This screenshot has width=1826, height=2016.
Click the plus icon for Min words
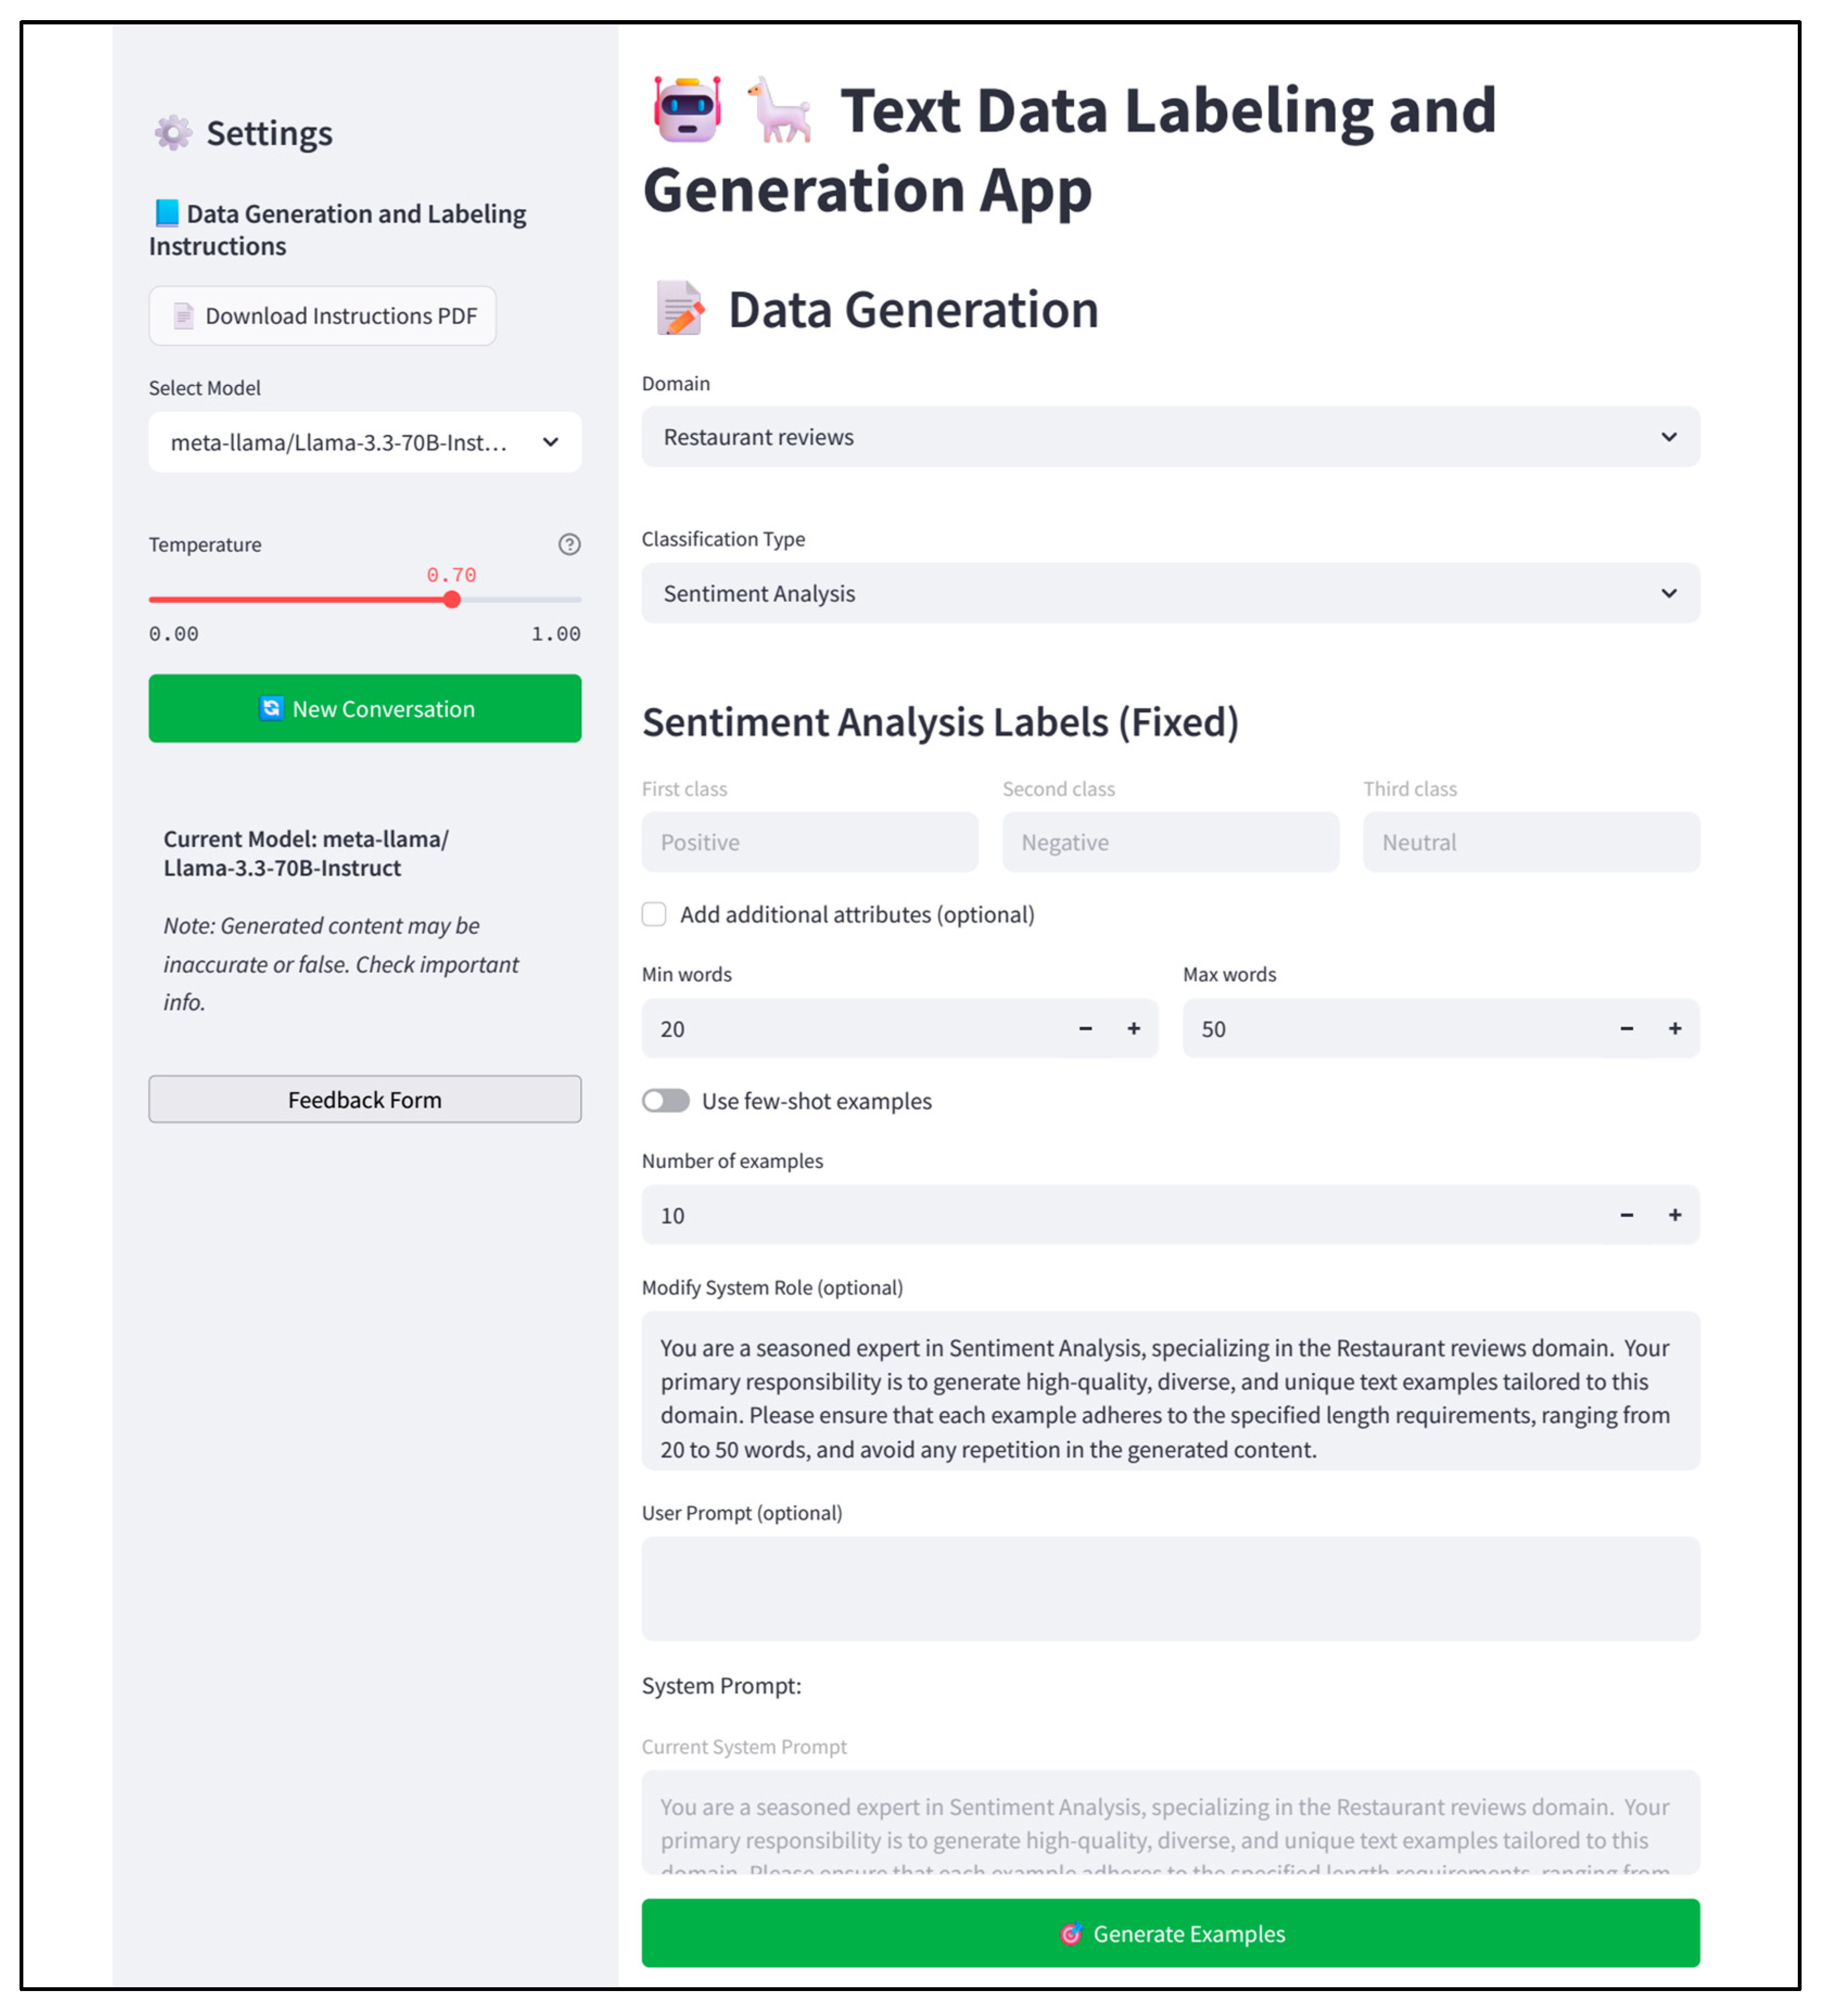coord(1134,1028)
